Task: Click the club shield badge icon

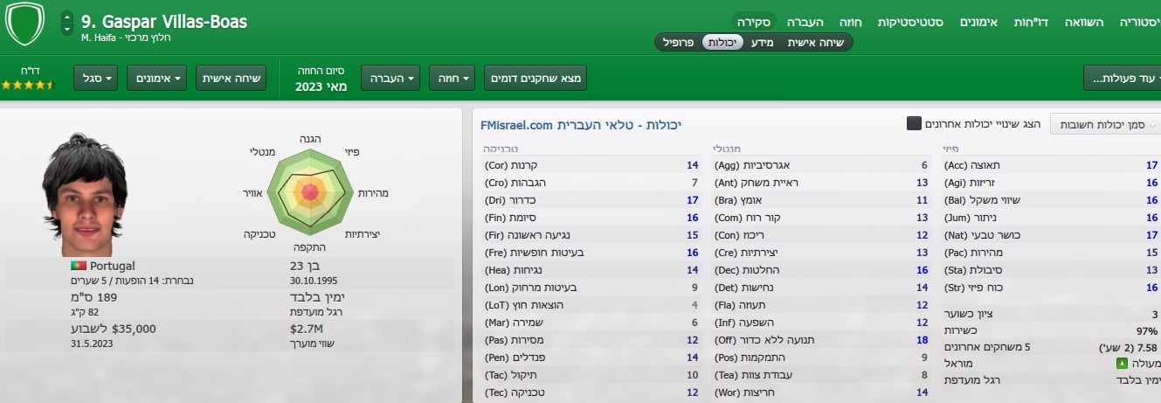Action: 24,23
